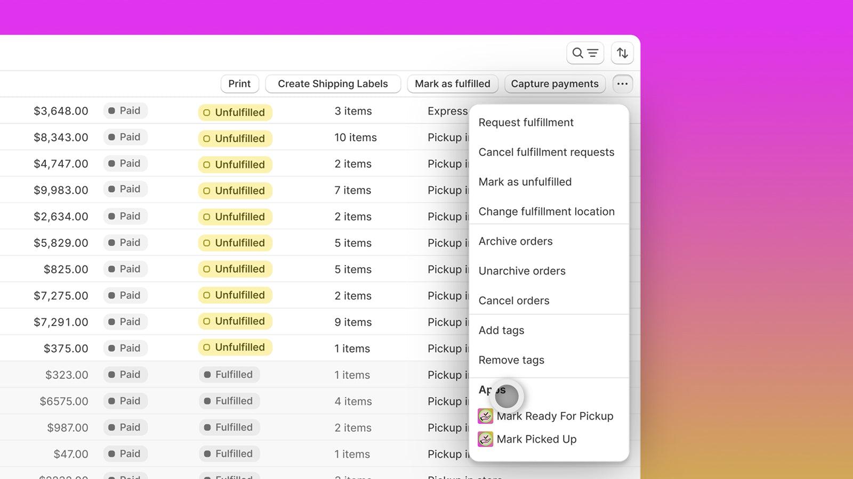Select Cancel orders from dropdown

click(x=513, y=301)
